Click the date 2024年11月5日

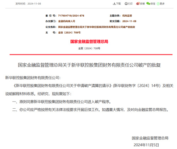(146, 145)
